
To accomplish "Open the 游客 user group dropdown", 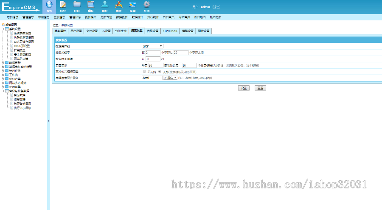I will [x=152, y=46].
